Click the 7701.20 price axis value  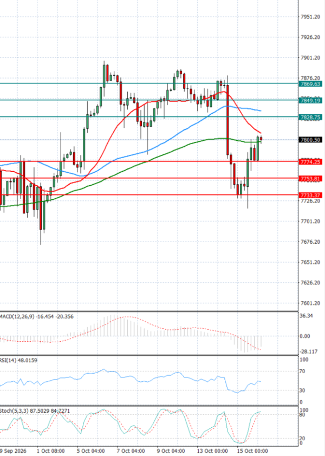[x=310, y=222]
